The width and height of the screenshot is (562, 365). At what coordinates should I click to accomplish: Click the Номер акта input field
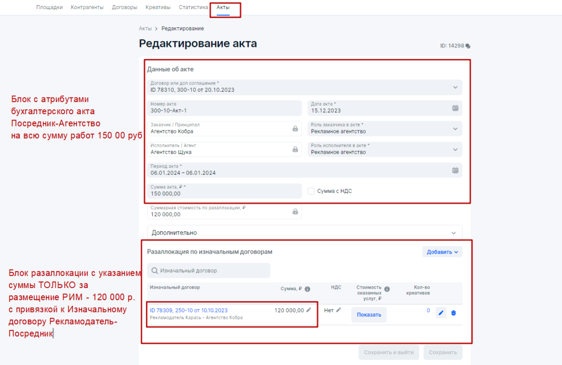click(x=225, y=108)
